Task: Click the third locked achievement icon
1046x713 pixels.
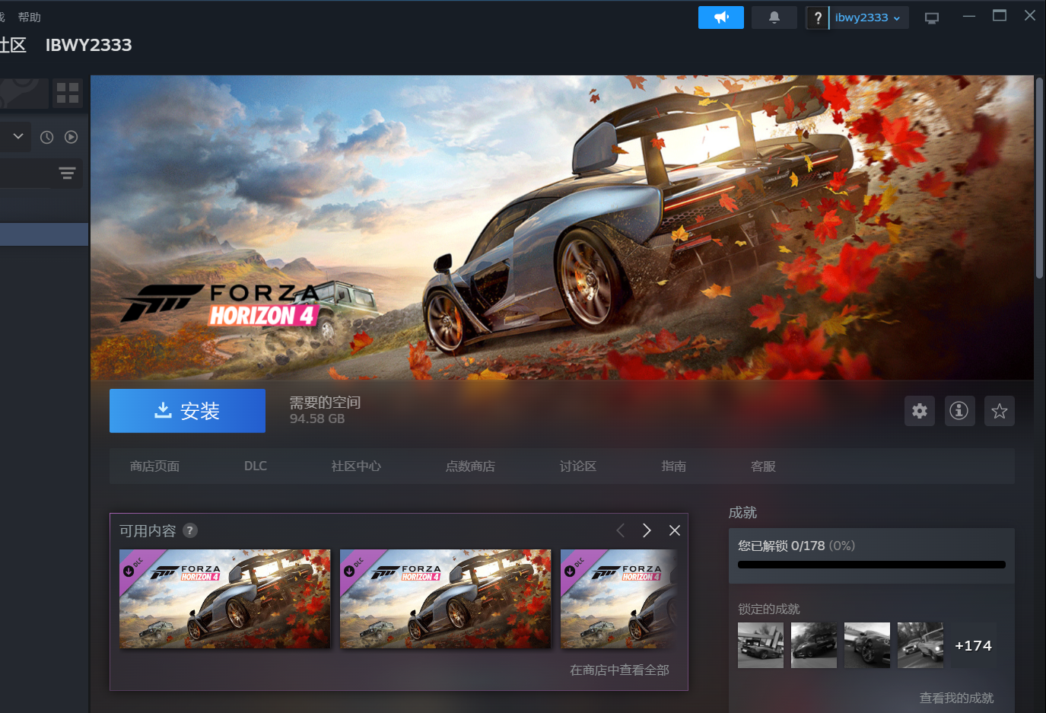Action: [867, 645]
